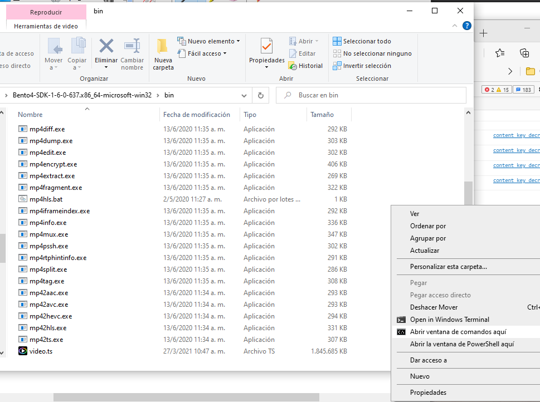The width and height of the screenshot is (540, 402).
Task: Choose No seleccionar ninguno
Action: [x=372, y=53]
